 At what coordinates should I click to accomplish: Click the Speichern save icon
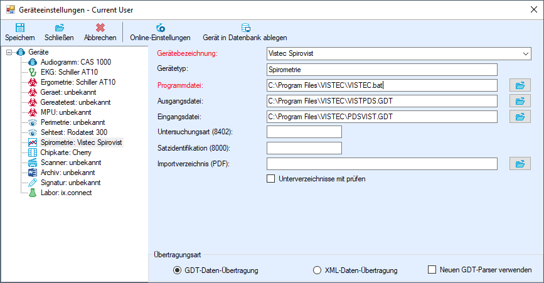(x=20, y=28)
